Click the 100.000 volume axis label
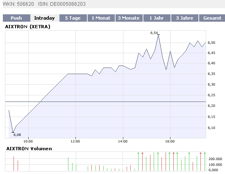225x174 pixels. [215, 165]
